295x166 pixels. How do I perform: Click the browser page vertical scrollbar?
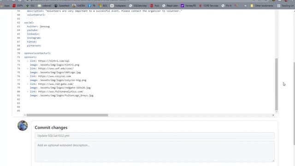point(294,103)
